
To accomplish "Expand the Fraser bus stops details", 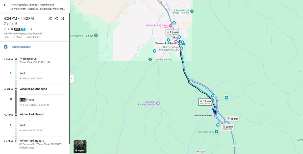I will tap(34, 105).
